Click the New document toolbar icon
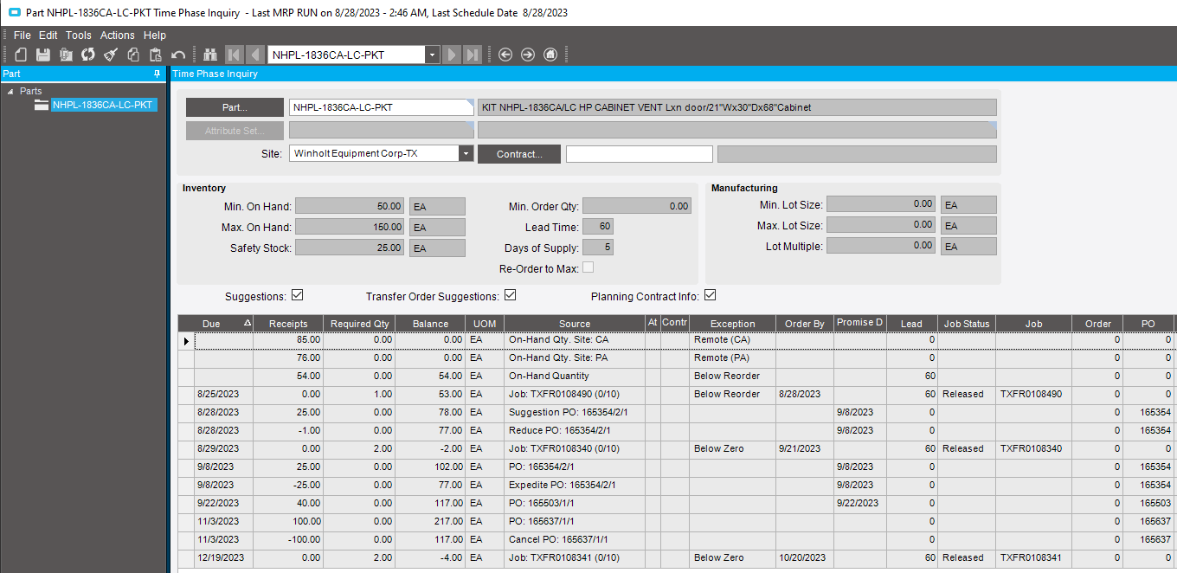Image resolution: width=1177 pixels, height=573 pixels. pos(20,55)
